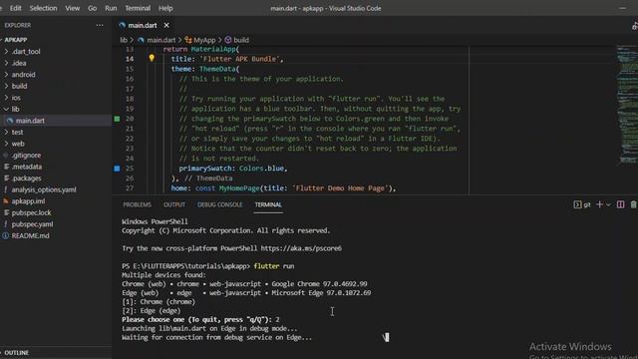Switch to the Terminal panel tab
The height and width of the screenshot is (359, 638).
[x=268, y=204]
